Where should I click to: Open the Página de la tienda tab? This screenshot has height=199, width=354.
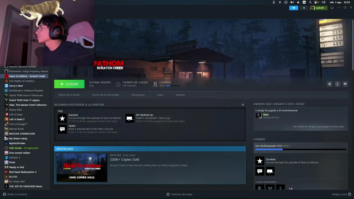pyautogui.click(x=69, y=95)
